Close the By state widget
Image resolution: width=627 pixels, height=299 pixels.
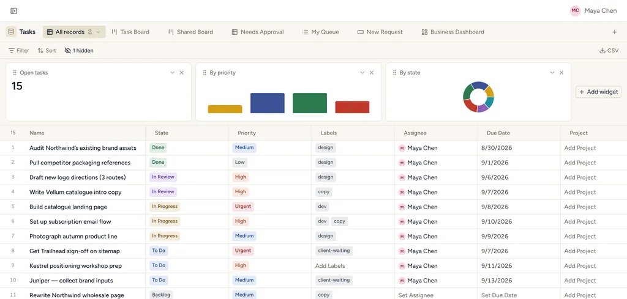561,73
